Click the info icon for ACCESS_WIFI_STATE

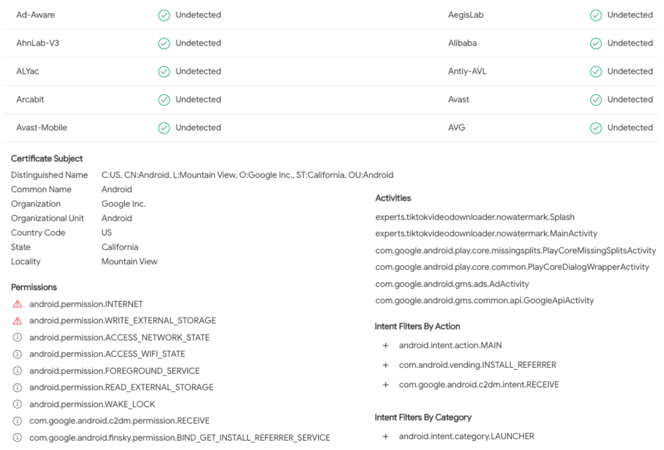pos(17,354)
